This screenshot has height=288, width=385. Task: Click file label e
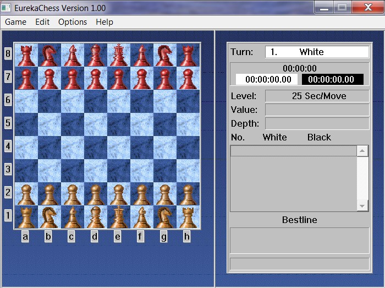click(117, 236)
